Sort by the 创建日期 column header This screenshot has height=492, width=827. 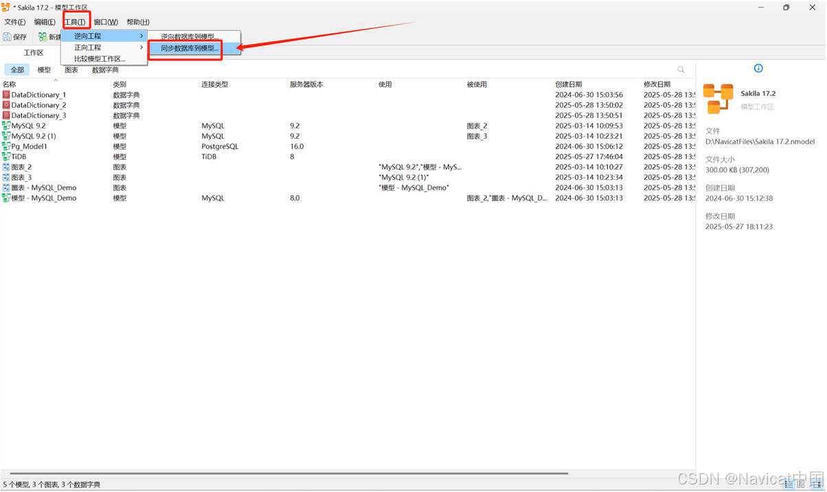pos(597,84)
